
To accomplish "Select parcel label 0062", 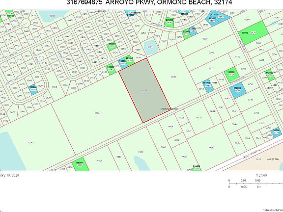I will pyautogui.click(x=177, y=140).
